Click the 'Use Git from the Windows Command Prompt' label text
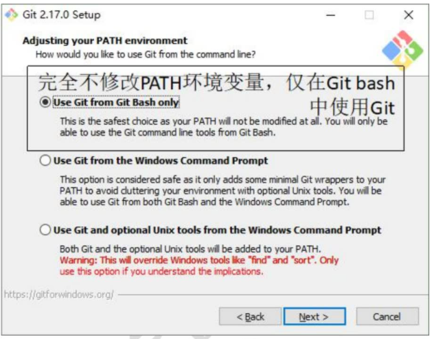 tap(161, 161)
